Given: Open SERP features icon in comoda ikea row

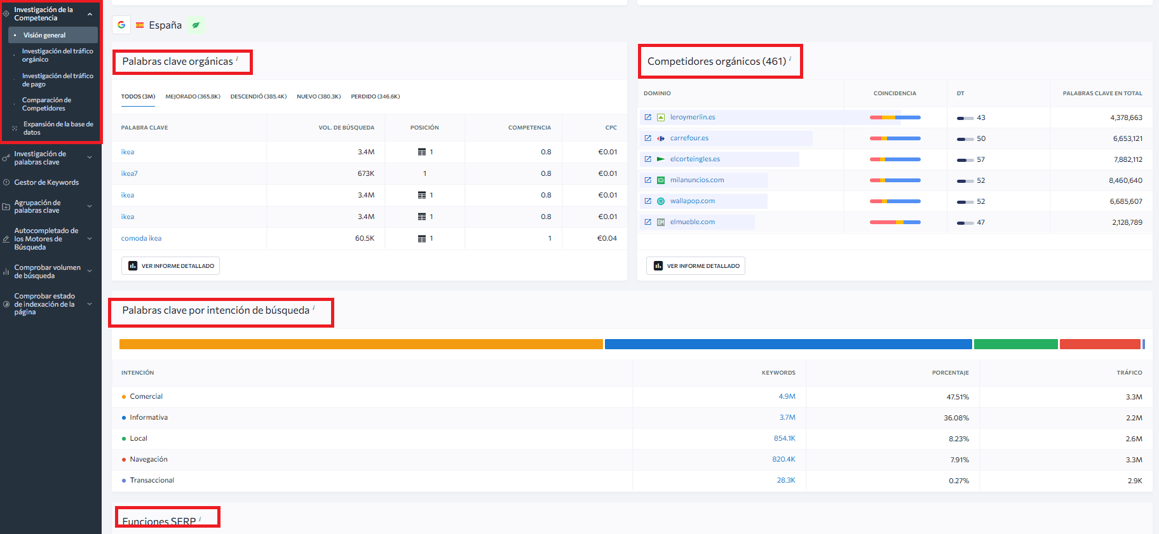Looking at the screenshot, I should coord(422,239).
